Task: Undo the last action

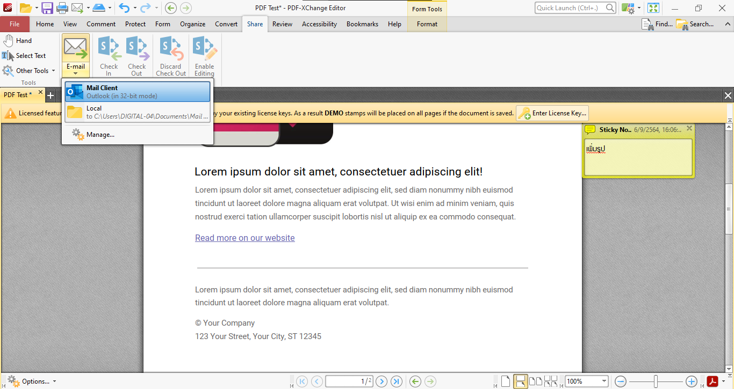Action: (x=124, y=8)
